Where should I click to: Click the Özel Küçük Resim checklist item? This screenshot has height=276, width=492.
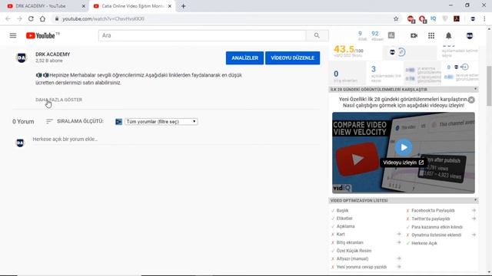tap(354, 251)
